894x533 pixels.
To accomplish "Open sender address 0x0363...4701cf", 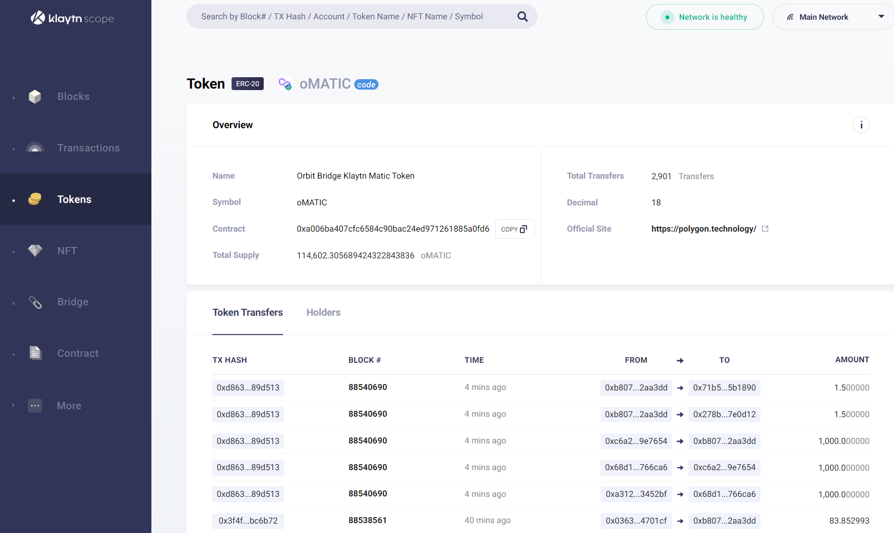I will [636, 521].
